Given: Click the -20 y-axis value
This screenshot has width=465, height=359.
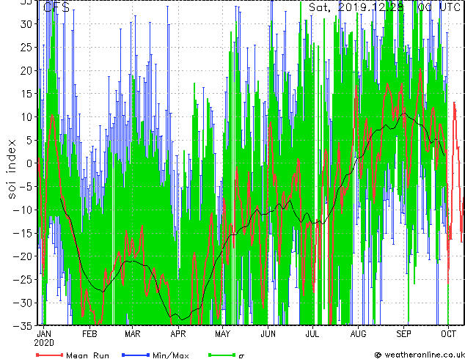Looking at the screenshot, I should coord(23,256).
